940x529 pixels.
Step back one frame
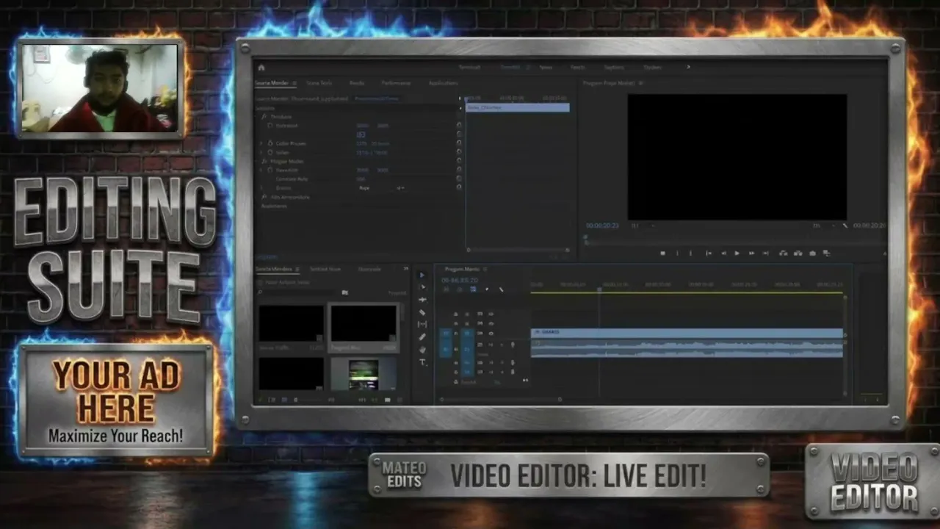point(723,253)
